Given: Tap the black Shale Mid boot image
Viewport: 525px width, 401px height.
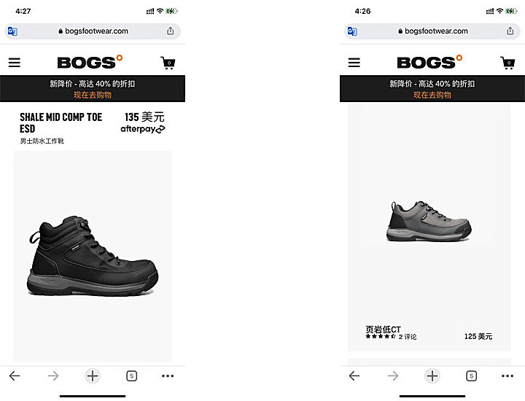Looking at the screenshot, I should tap(93, 256).
